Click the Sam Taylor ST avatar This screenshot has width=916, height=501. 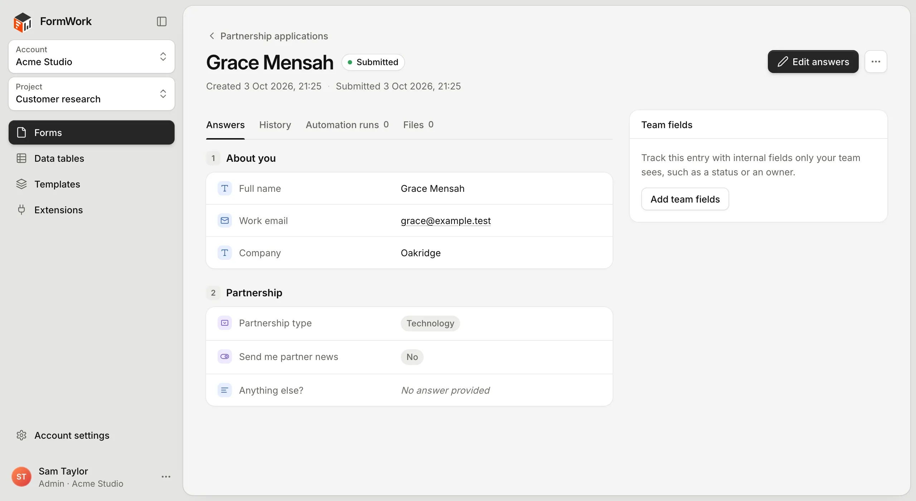point(21,477)
